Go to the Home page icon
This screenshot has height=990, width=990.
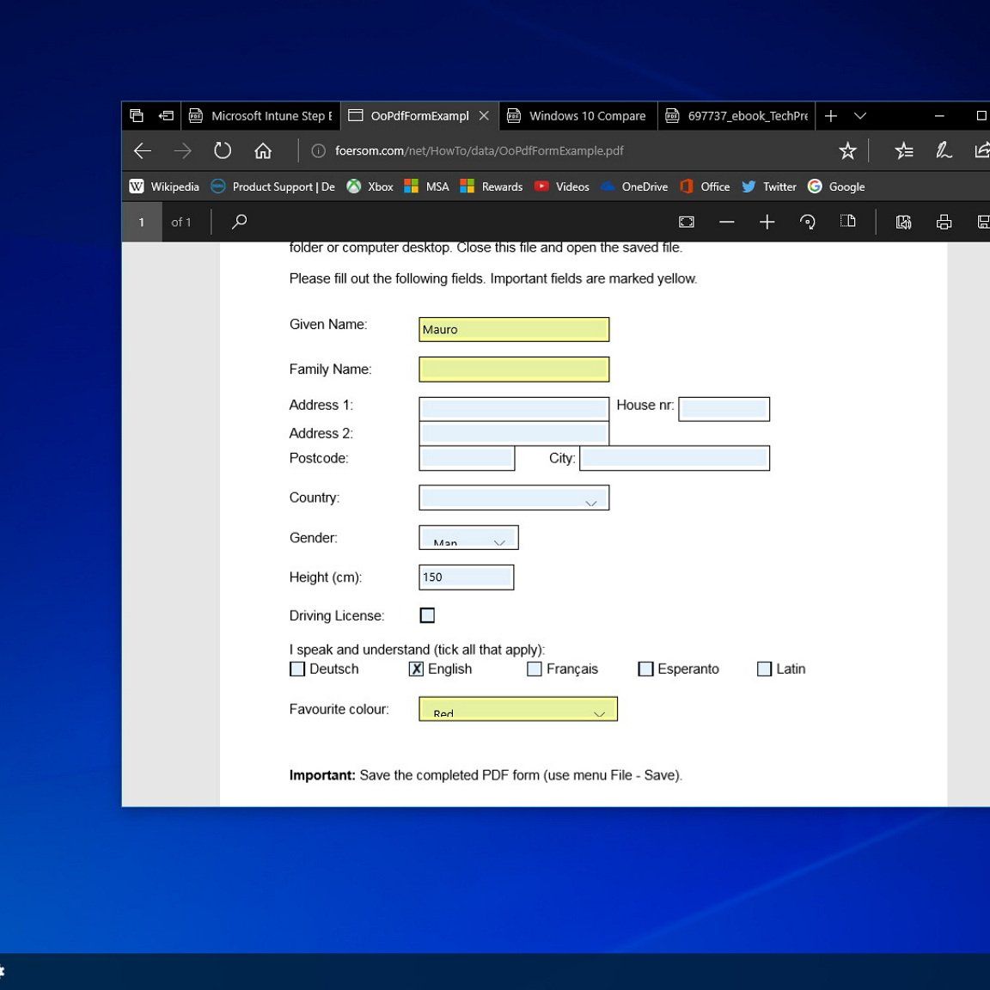pos(263,150)
